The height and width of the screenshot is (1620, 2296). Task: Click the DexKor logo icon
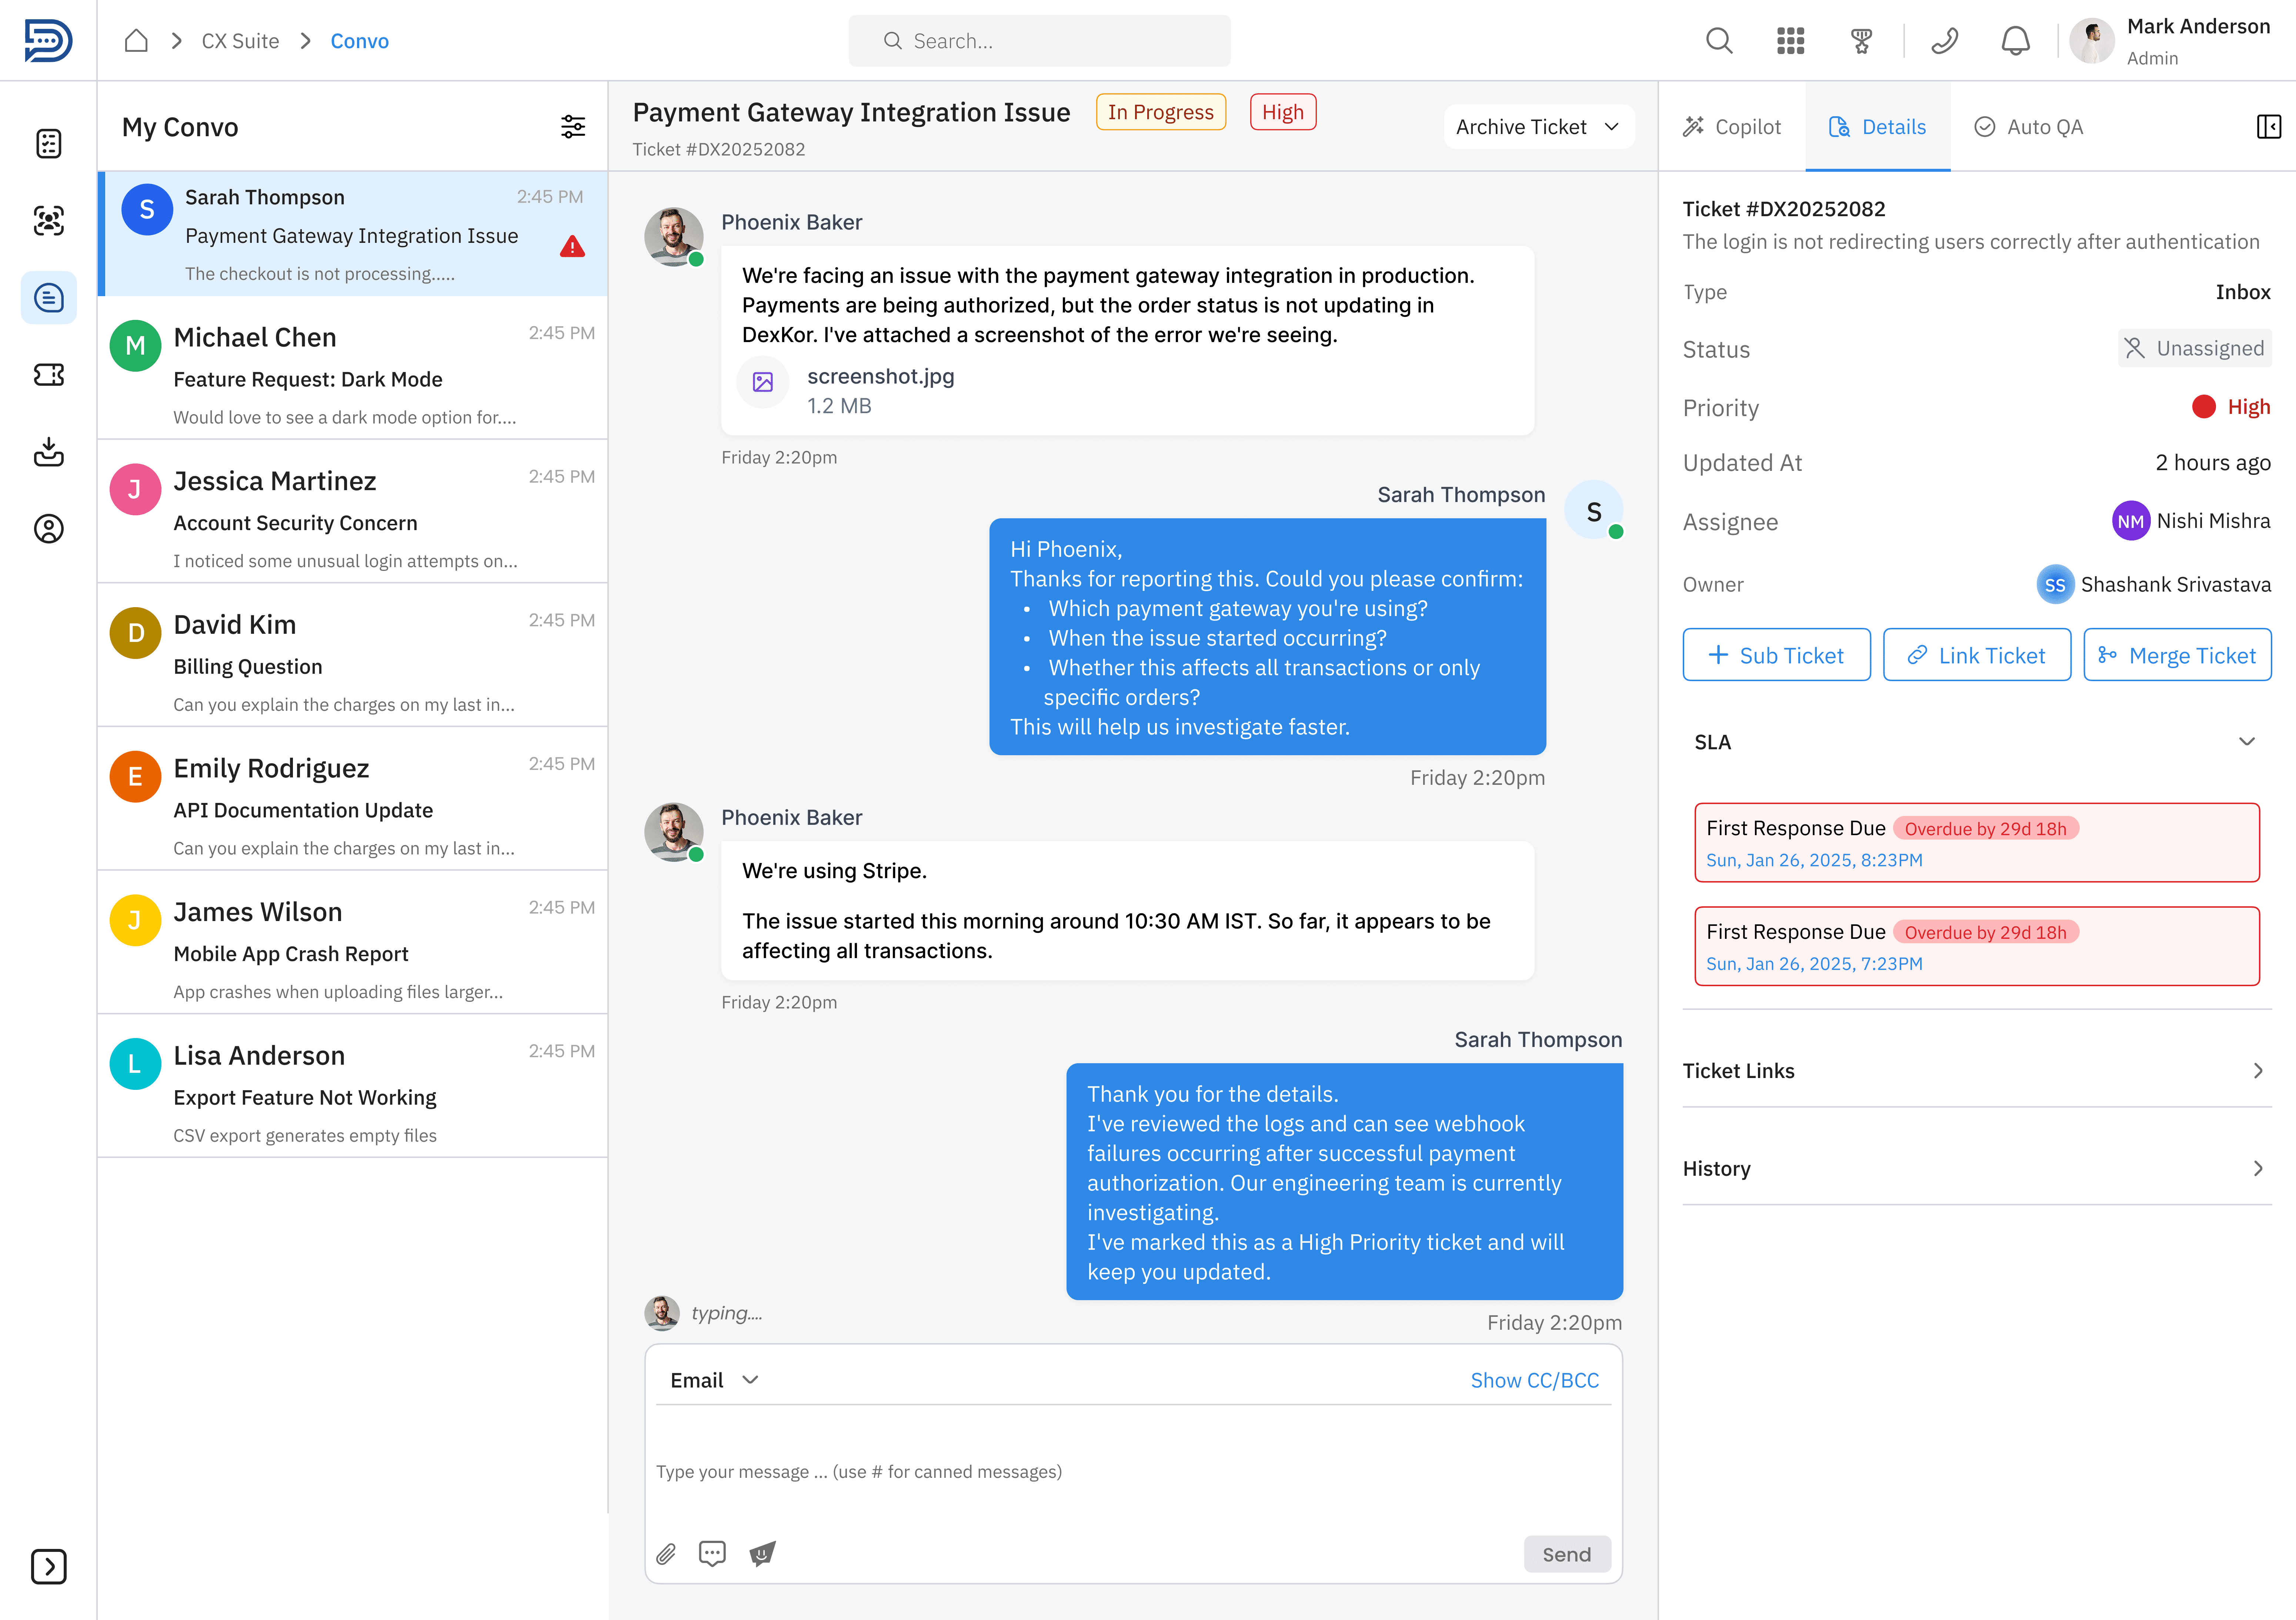click(48, 41)
